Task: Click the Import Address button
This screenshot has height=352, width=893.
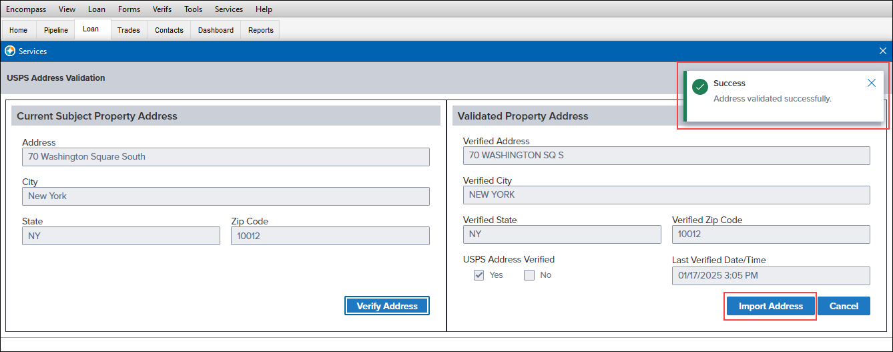Action: tap(771, 306)
